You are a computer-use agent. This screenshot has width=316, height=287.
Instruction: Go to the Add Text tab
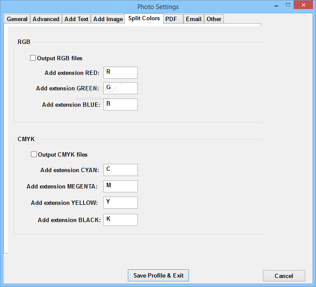click(x=76, y=19)
